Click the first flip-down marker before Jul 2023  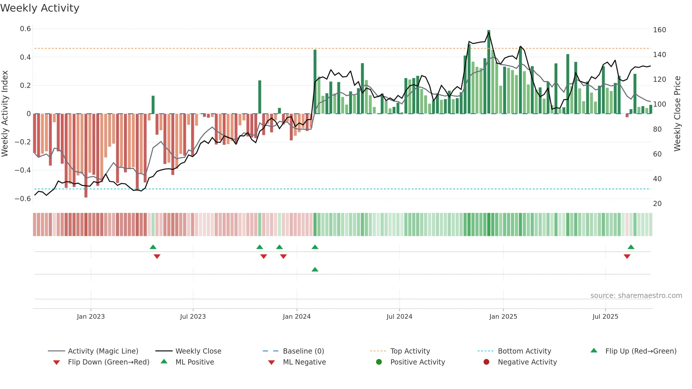(x=157, y=256)
